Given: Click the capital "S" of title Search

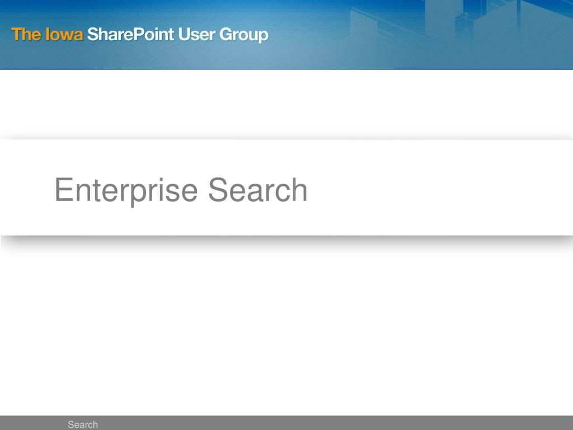Looking at the screenshot, I should point(218,189).
